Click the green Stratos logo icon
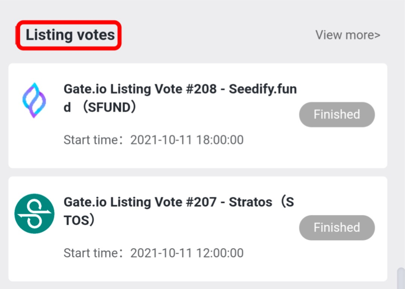Viewport: 405px width, 289px height. tap(34, 213)
